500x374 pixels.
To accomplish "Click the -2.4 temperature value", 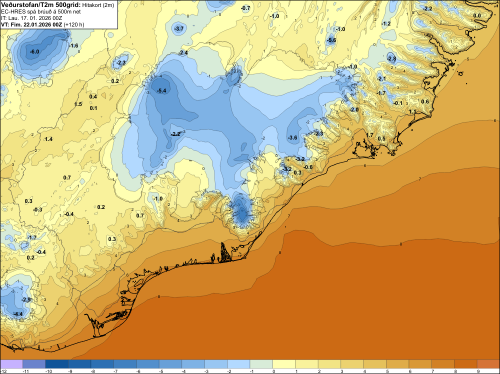I will click(182, 53).
